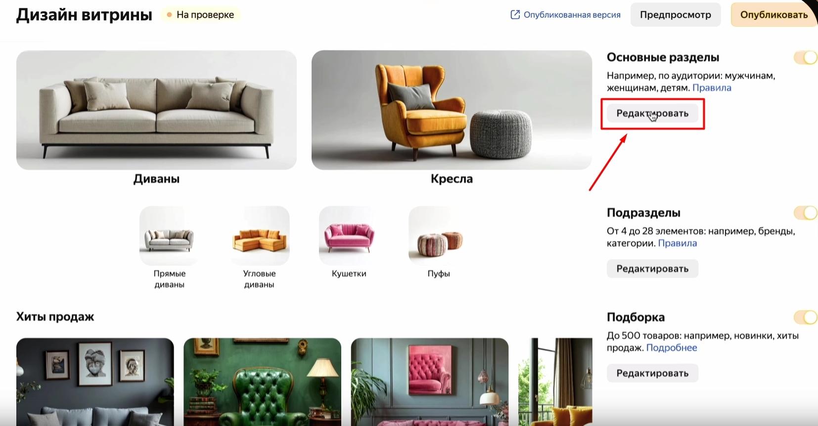Click the Предпросмотр button

pos(676,15)
